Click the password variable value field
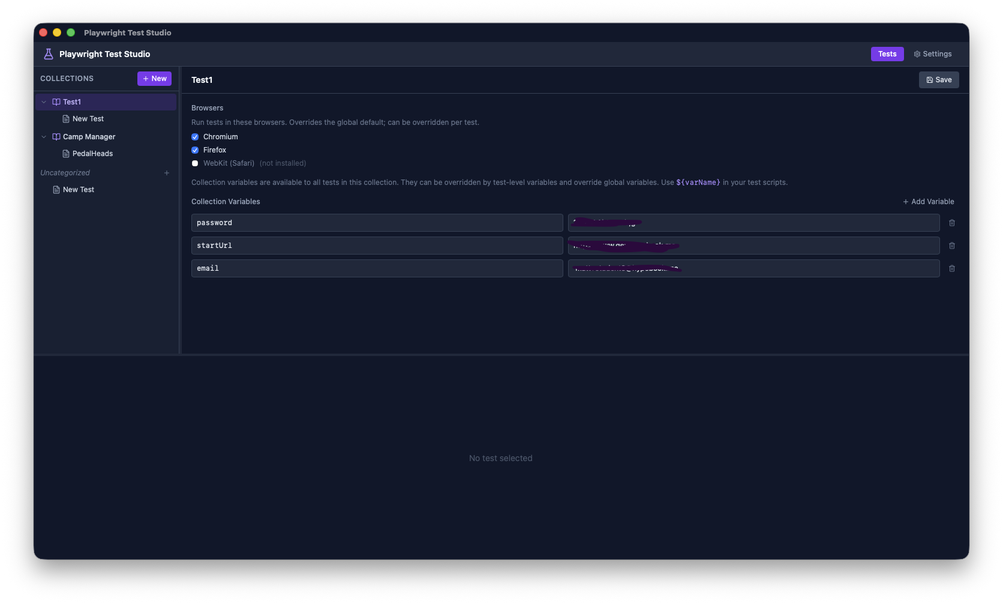This screenshot has width=1003, height=604. click(754, 223)
